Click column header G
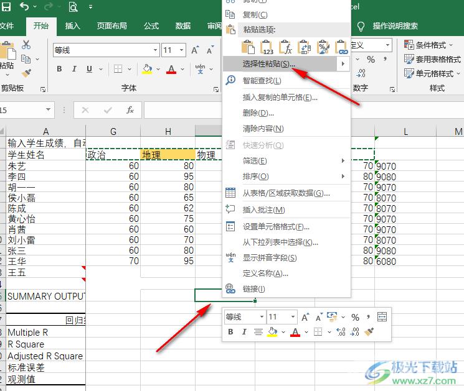 (113, 131)
